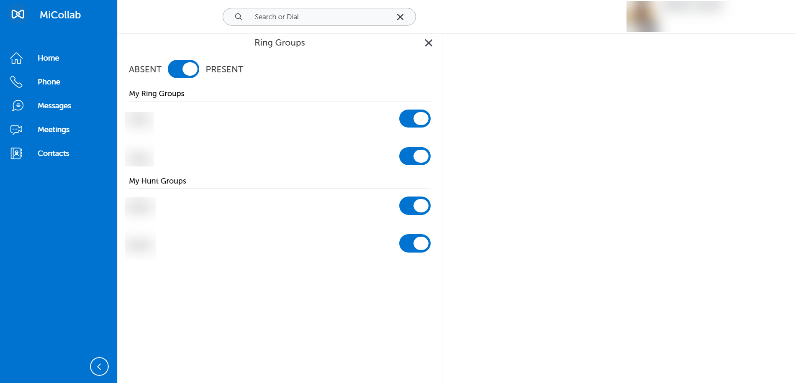Viewport: 796px width, 383px height.
Task: Clear the search field with the X icon
Action: 400,17
